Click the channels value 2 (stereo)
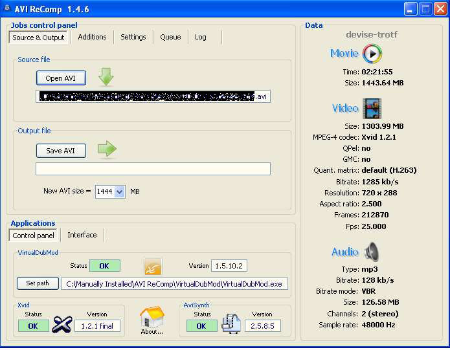Image resolution: width=450 pixels, height=350 pixels. 380,314
